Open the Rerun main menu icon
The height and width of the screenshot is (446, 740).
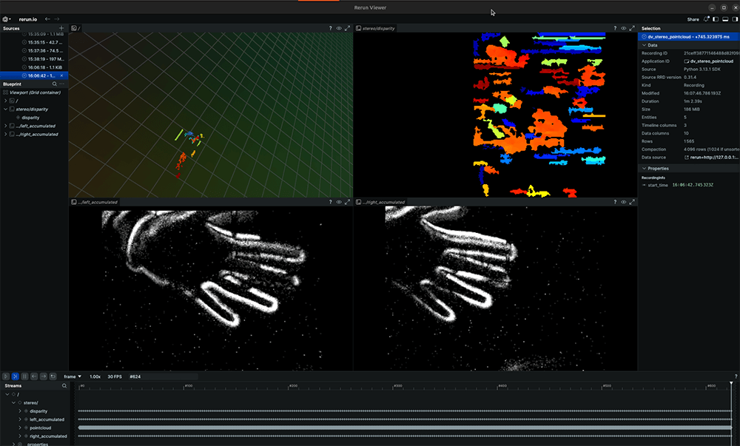(6, 19)
